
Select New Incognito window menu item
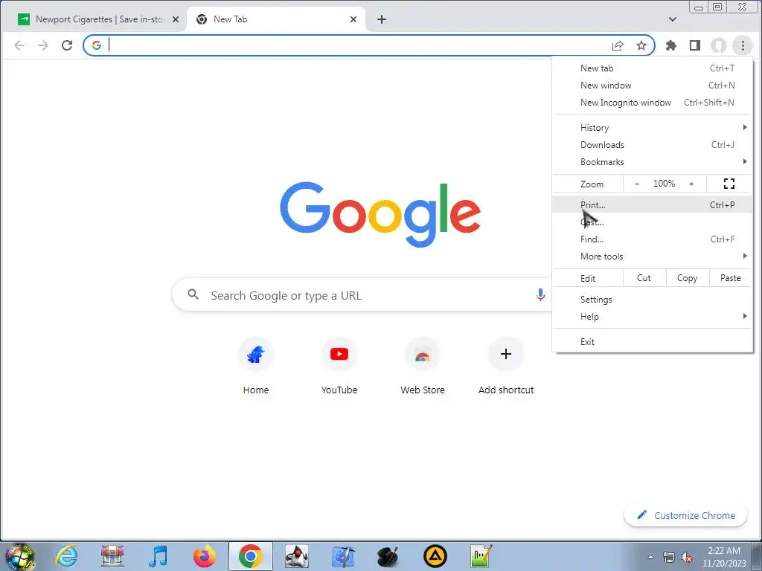tap(652, 103)
